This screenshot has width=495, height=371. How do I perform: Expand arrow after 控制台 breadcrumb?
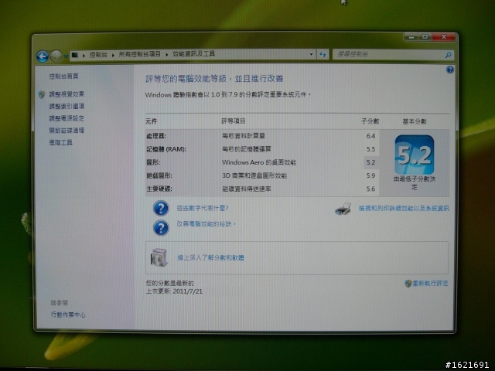pos(113,55)
